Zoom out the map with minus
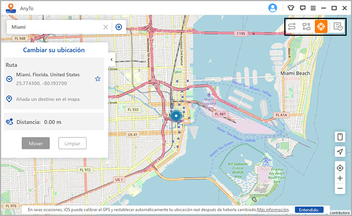 tap(340, 188)
